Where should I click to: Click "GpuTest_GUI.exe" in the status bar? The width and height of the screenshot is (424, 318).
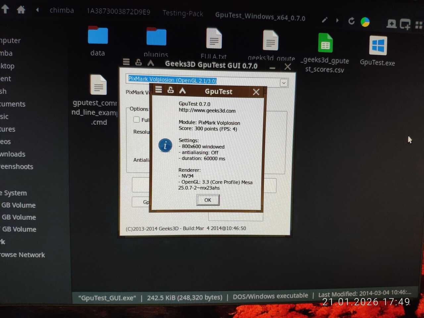tap(107, 298)
